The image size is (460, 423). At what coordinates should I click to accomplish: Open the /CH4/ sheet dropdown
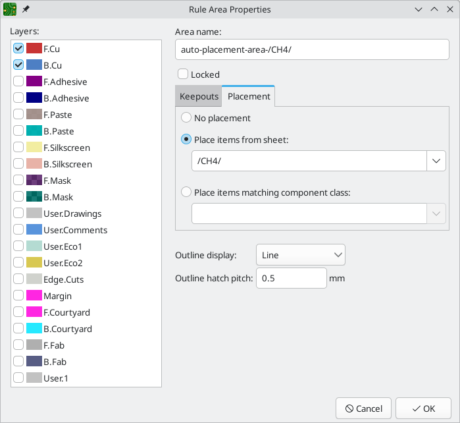[319, 161]
